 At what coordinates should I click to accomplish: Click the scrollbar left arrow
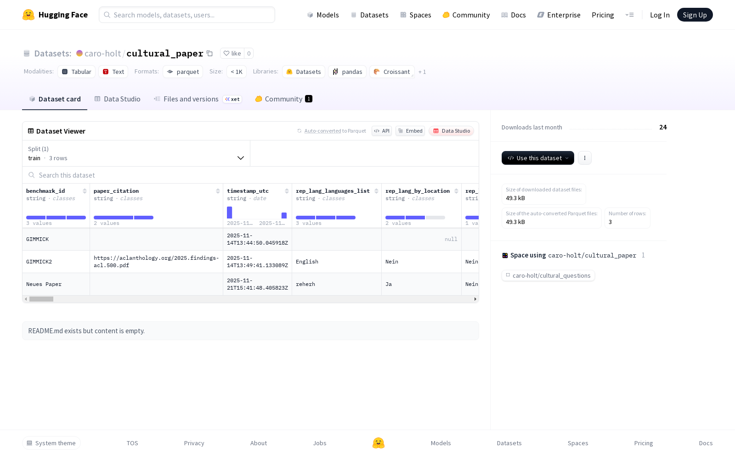click(26, 299)
